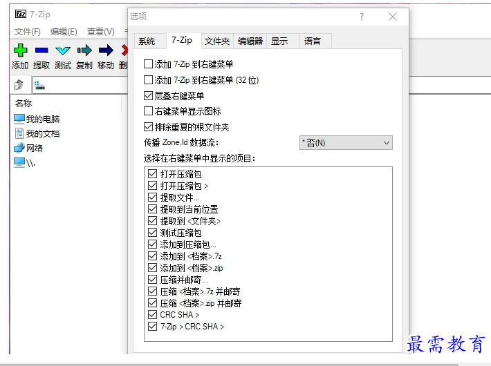Uncheck 提取到当前位置 item
The image size is (491, 366).
point(153,209)
